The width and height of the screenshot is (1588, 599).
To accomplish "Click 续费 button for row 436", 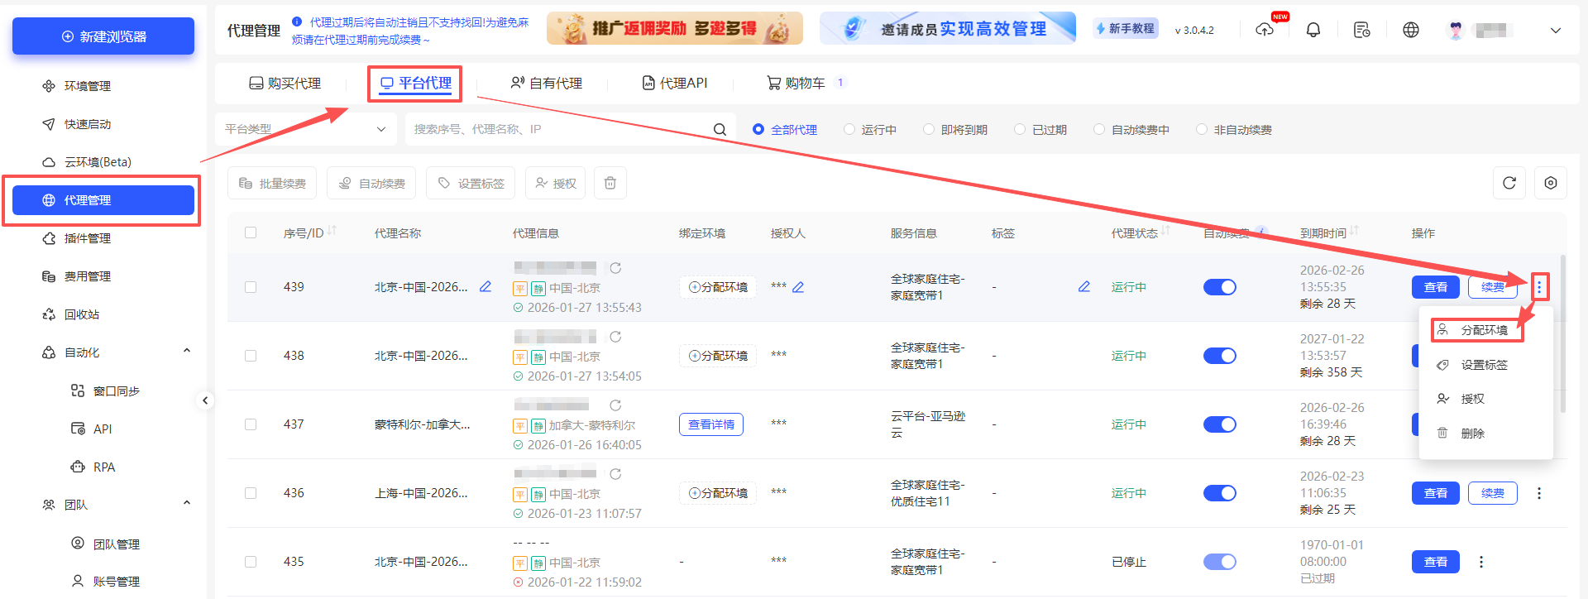I will pos(1493,493).
